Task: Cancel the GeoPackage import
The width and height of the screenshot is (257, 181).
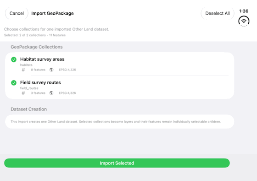Action: (x=17, y=13)
